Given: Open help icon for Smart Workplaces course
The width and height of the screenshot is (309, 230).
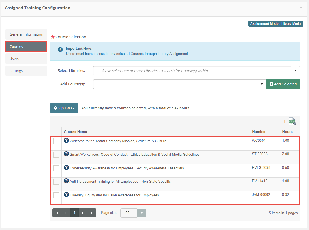Looking at the screenshot, I should (x=66, y=154).
